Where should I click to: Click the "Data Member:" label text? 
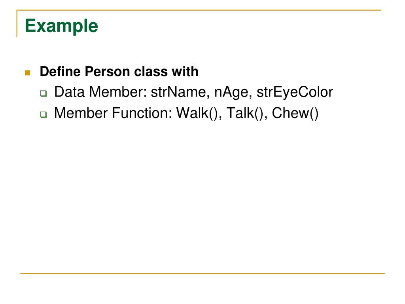pos(101,92)
